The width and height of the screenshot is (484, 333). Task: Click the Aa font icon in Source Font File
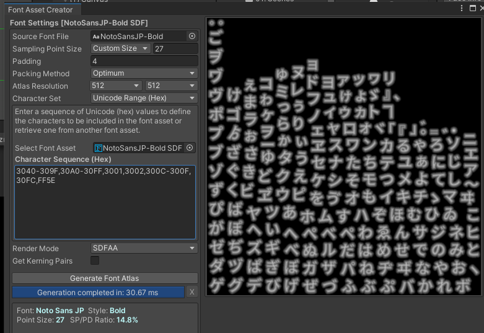(96, 37)
